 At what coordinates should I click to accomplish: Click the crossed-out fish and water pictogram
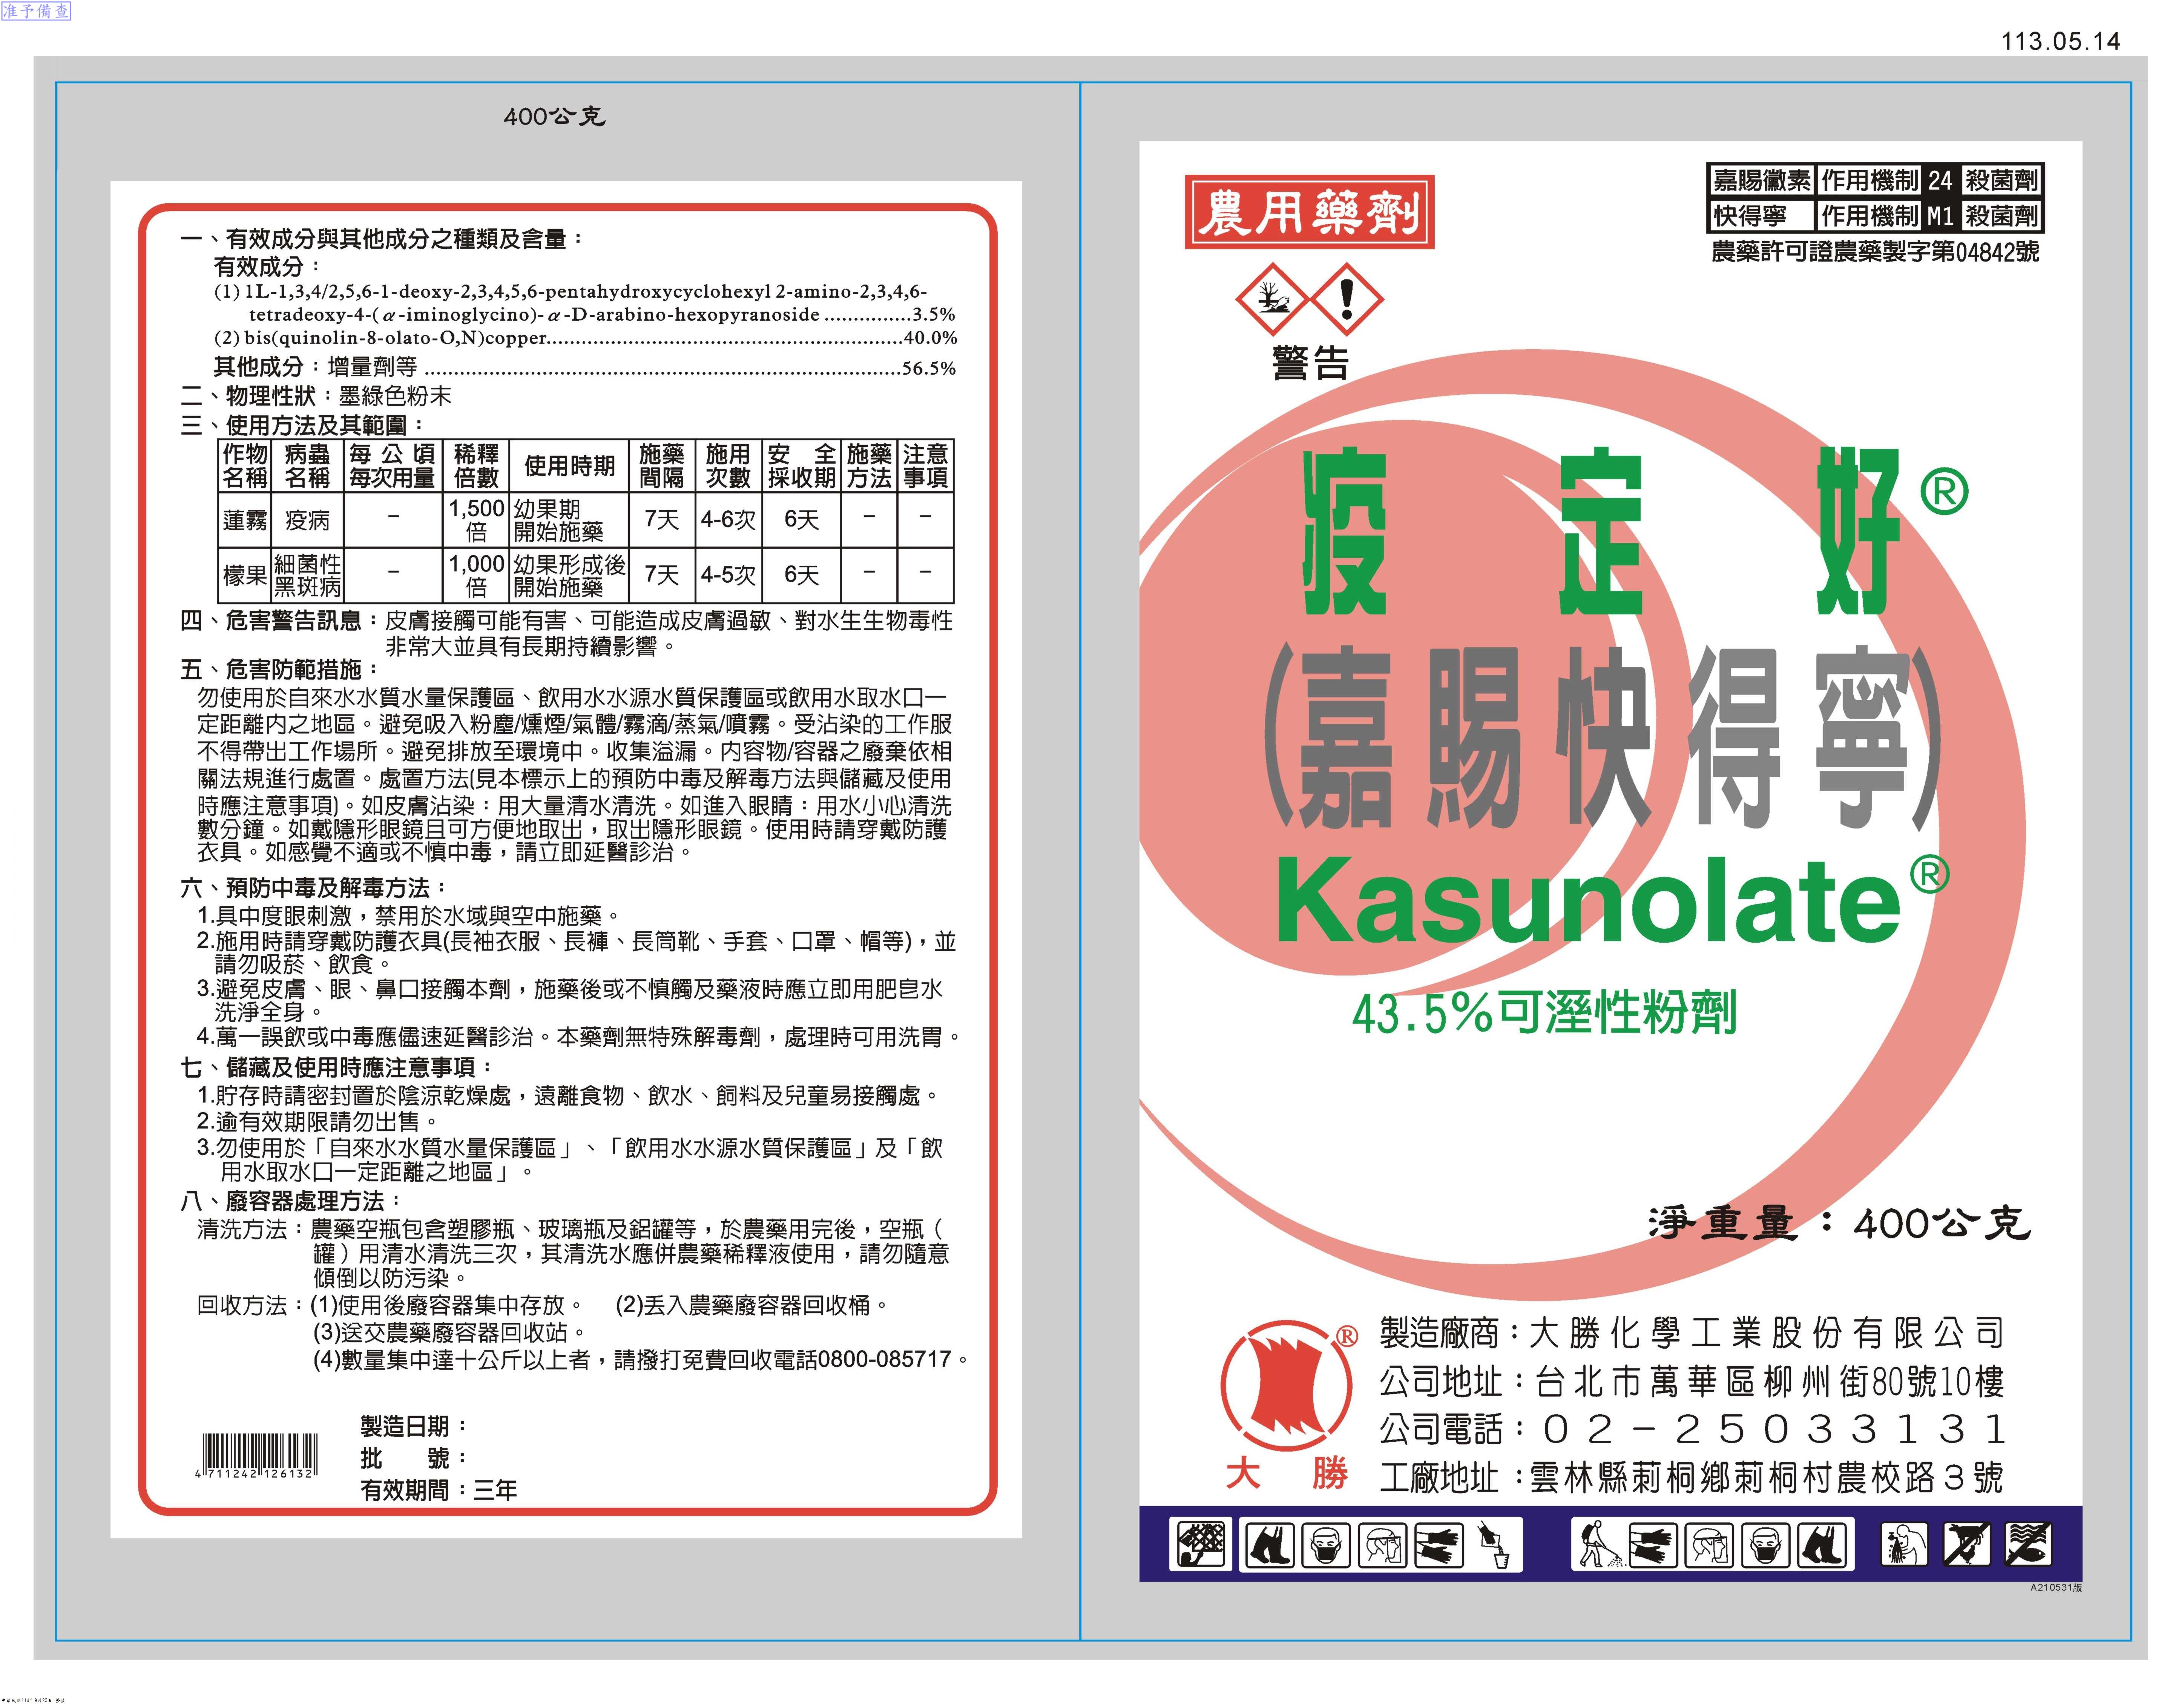point(2028,1544)
